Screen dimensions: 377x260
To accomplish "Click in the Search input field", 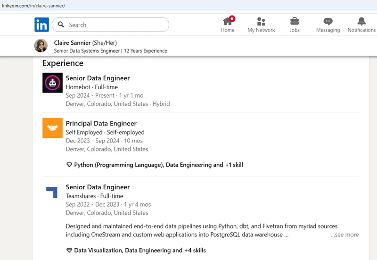I will (115, 25).
